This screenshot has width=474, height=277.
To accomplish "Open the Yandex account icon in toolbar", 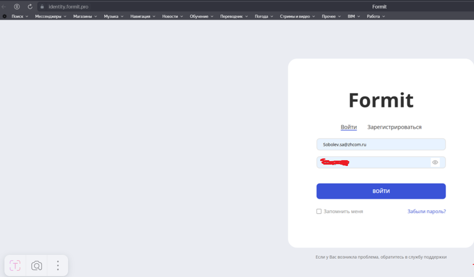I will click(17, 7).
